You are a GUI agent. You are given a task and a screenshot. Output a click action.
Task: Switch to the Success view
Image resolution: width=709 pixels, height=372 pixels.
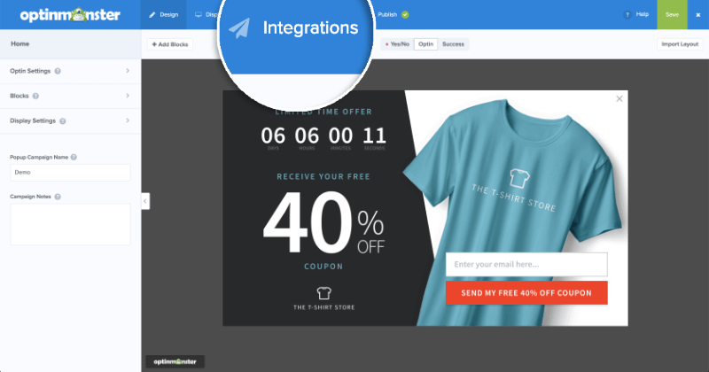pos(453,43)
